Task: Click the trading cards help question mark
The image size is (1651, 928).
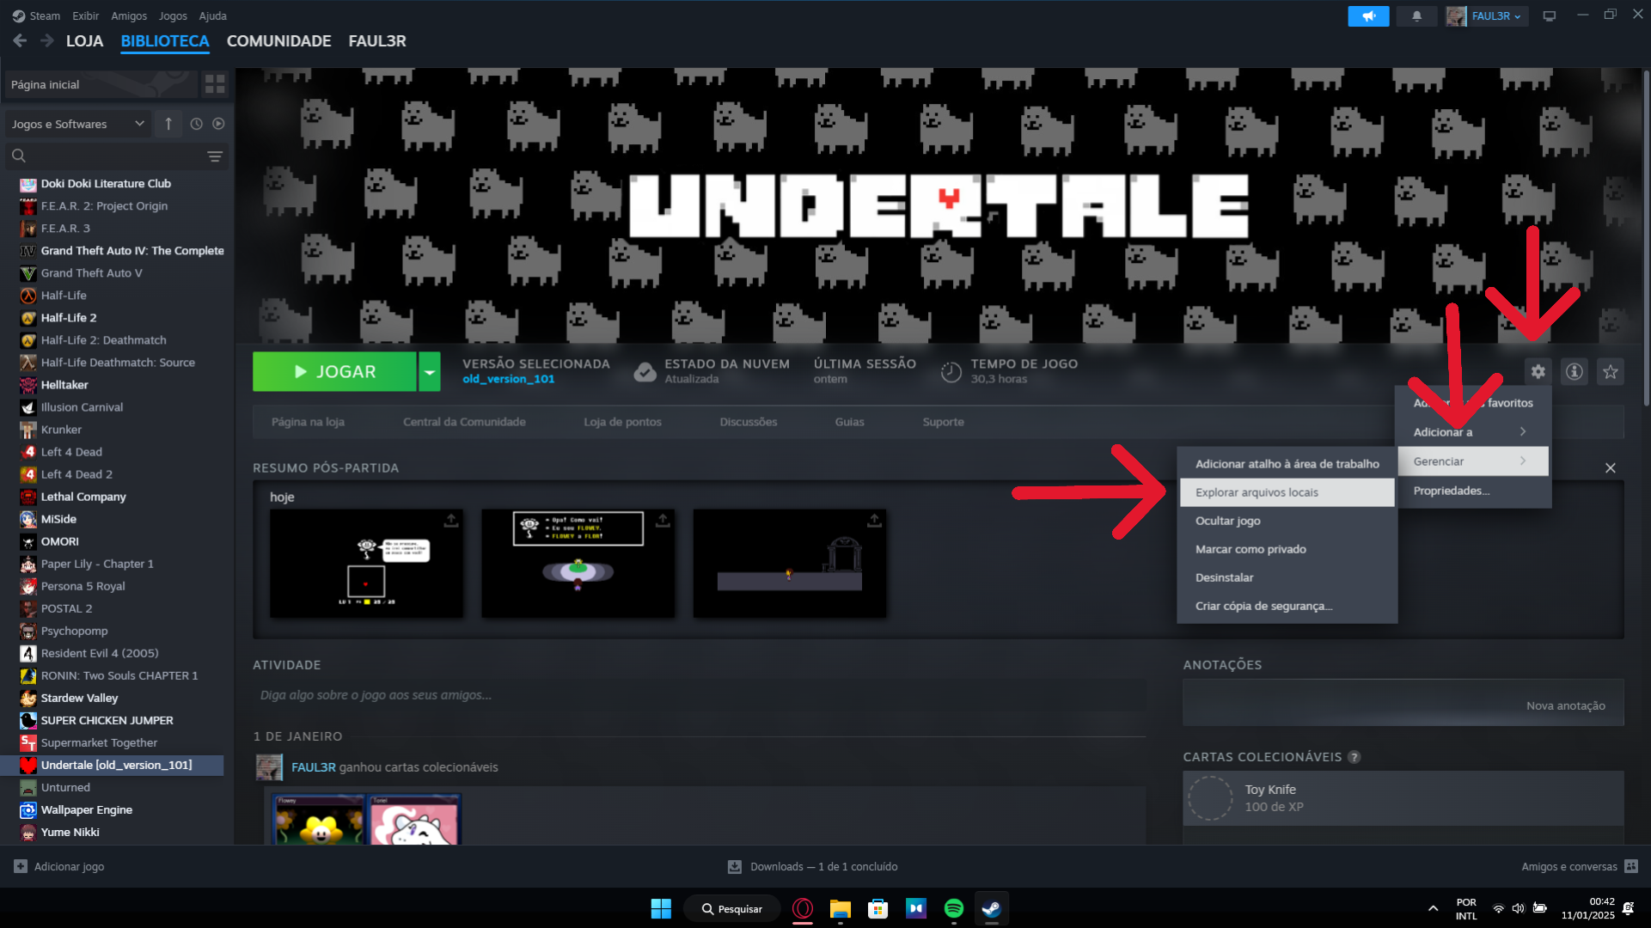Action: point(1354,757)
